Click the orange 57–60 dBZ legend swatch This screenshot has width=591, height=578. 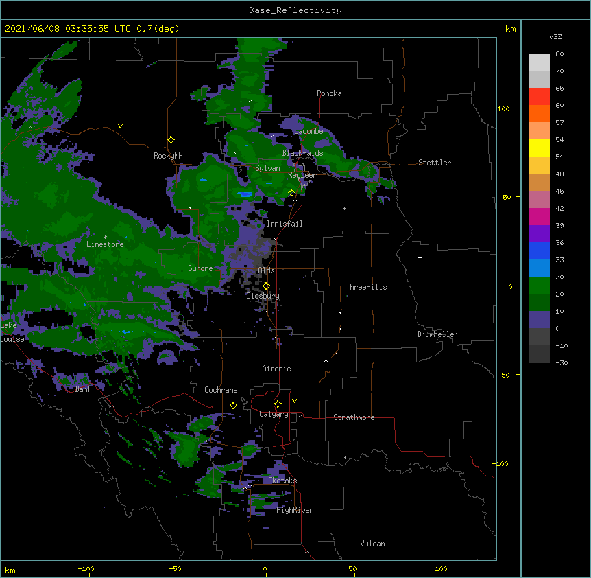coord(539,113)
